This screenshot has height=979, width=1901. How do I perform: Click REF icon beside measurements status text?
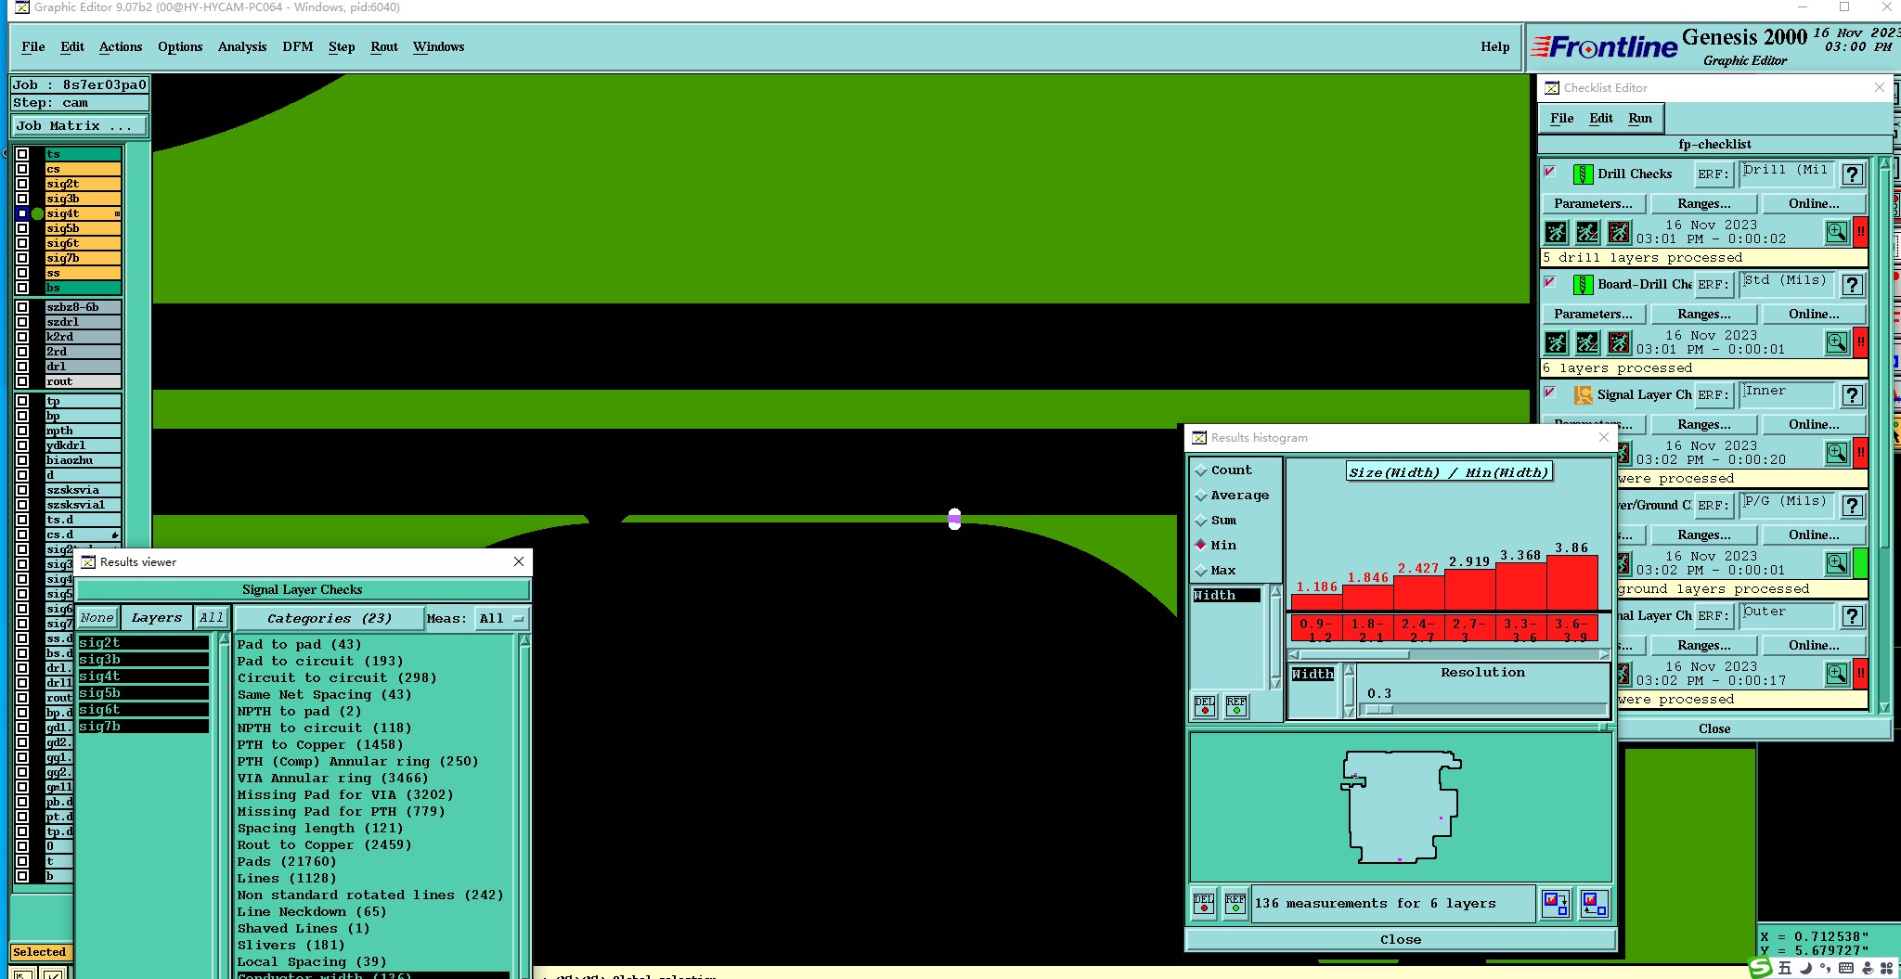1235,903
